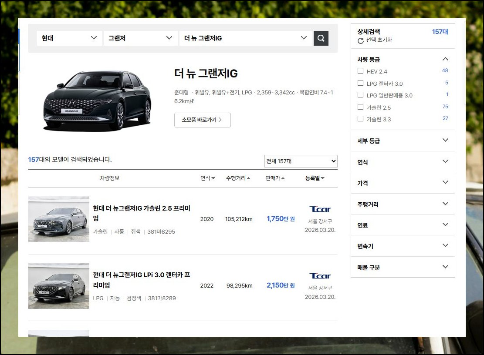Expand the 매물 구분 filter section
Image resolution: width=484 pixels, height=355 pixels.
tap(403, 267)
